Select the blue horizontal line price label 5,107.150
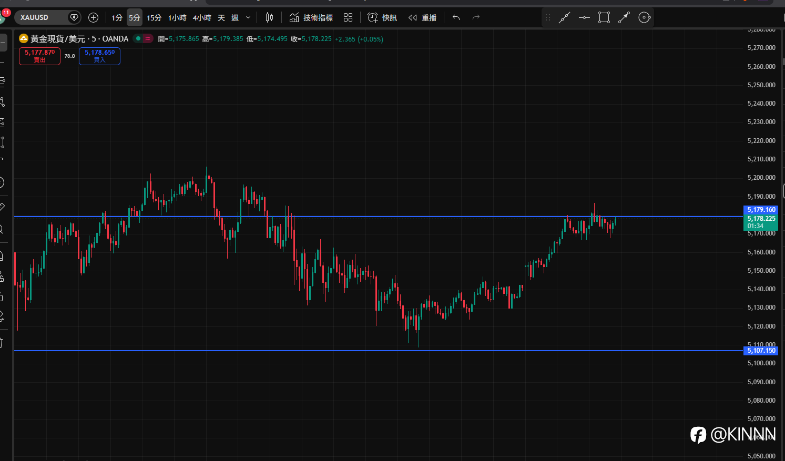 pos(761,351)
